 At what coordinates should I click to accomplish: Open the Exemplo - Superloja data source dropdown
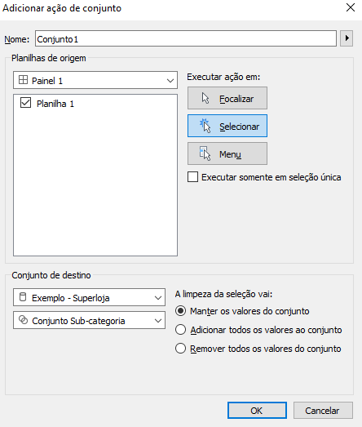click(89, 297)
